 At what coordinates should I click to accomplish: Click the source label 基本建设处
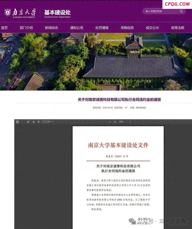[141, 108]
